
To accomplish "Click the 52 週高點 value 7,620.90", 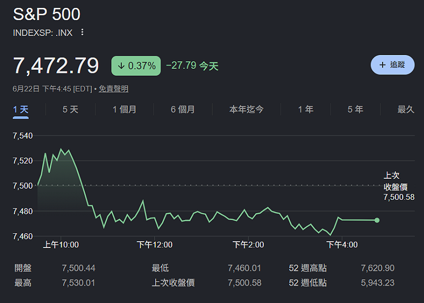I will coord(378,268).
